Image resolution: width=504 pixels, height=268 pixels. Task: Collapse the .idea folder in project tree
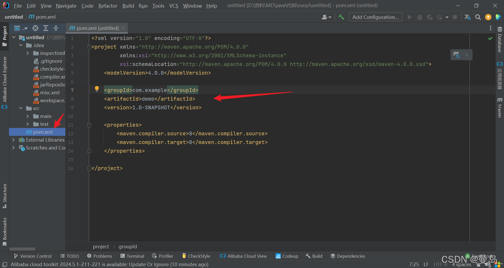[x=21, y=45]
